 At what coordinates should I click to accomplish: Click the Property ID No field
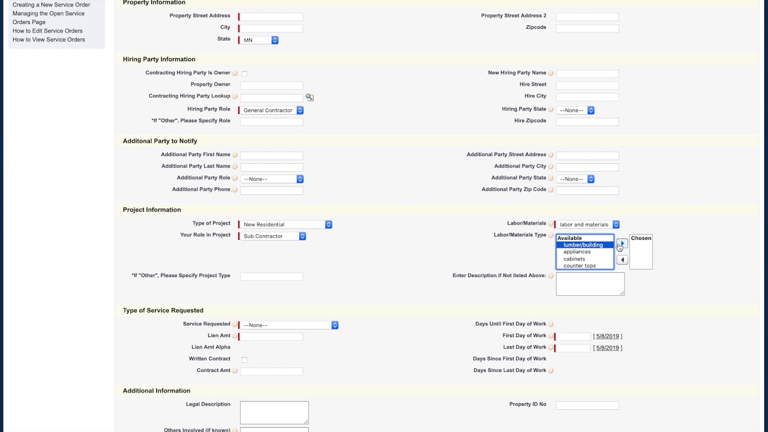pos(587,406)
